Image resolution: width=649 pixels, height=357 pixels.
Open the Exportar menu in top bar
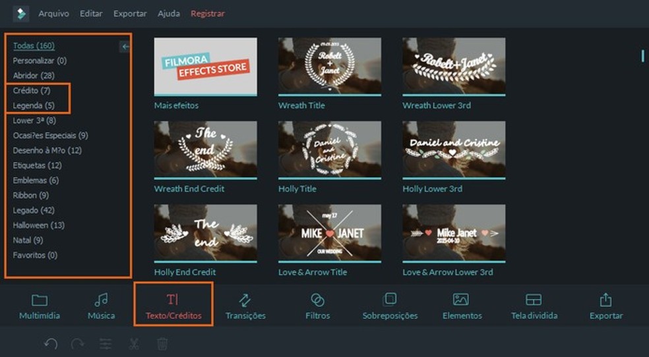click(x=130, y=14)
